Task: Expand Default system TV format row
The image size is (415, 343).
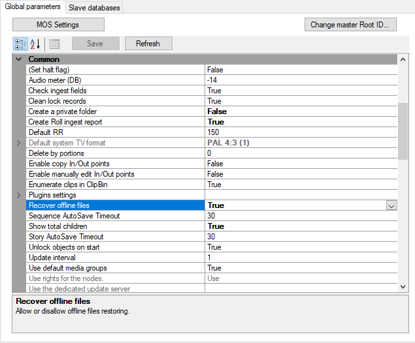Action: point(19,143)
